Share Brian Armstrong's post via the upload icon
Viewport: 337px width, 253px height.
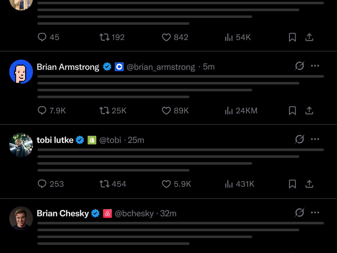tap(309, 111)
